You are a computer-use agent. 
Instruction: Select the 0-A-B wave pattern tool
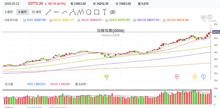point(73,12)
